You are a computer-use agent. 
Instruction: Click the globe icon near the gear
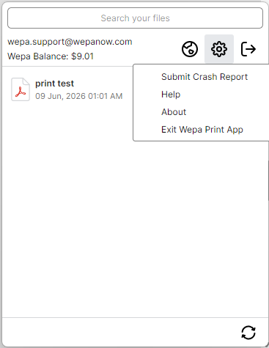190,49
